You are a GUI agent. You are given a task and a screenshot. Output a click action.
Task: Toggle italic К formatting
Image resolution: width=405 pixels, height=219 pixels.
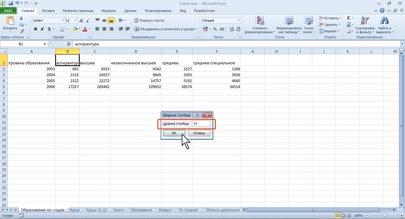pos(42,29)
